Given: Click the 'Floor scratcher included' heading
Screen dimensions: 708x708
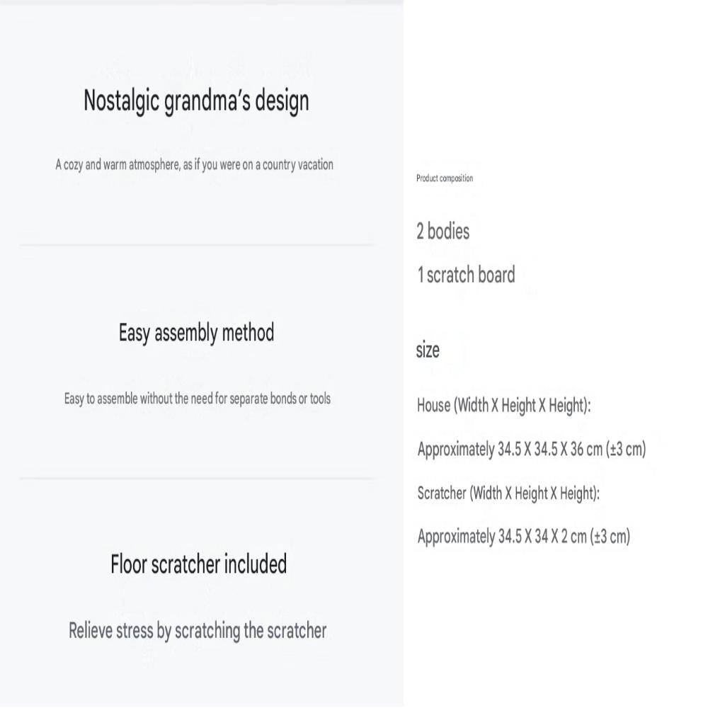Looking at the screenshot, I should (199, 564).
